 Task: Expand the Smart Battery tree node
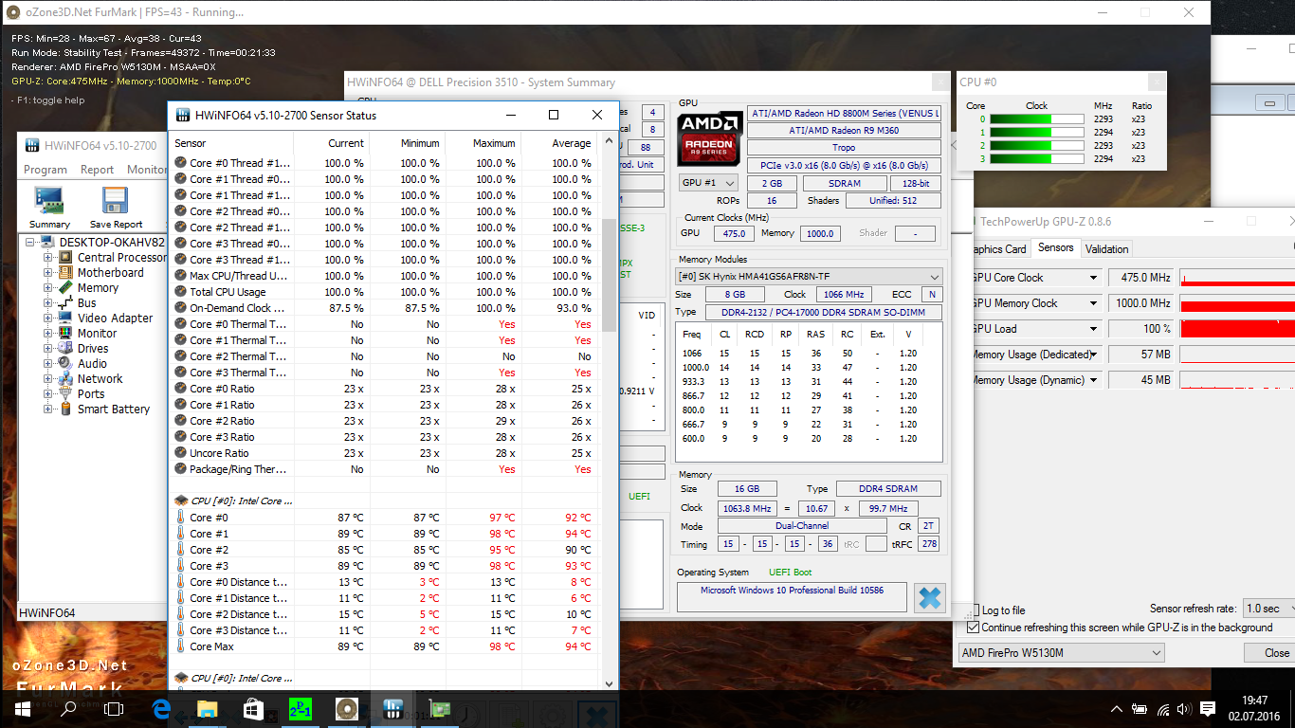(x=48, y=409)
